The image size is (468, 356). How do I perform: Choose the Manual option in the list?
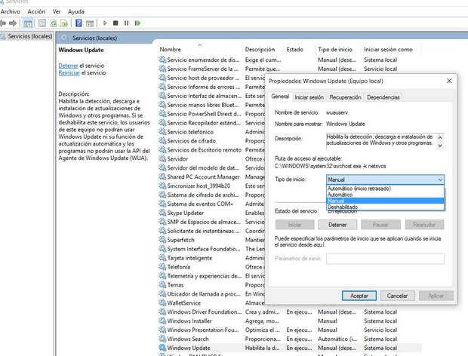point(385,201)
